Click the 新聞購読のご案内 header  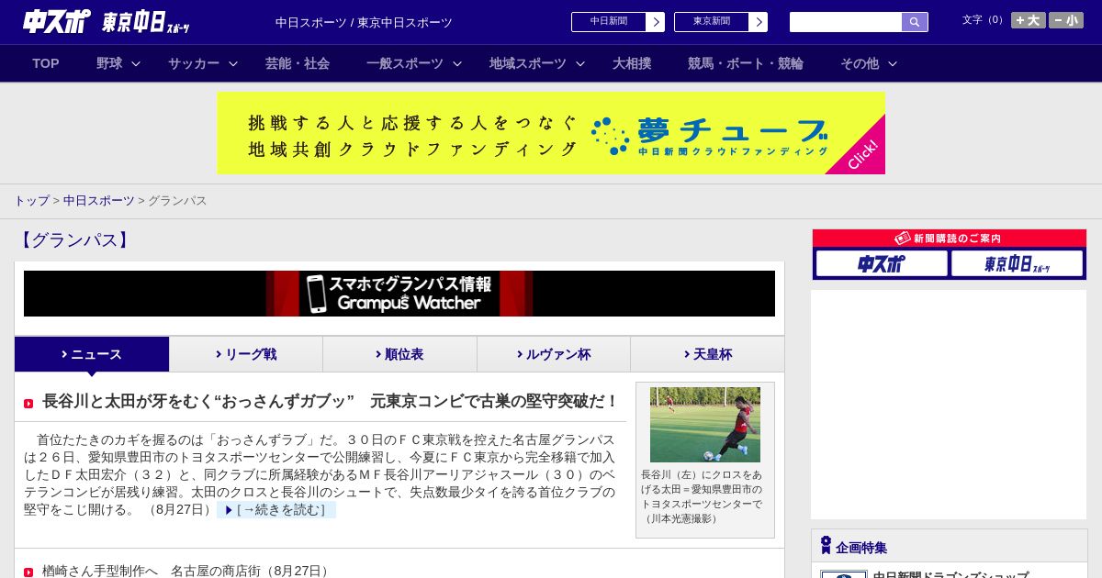[950, 239]
